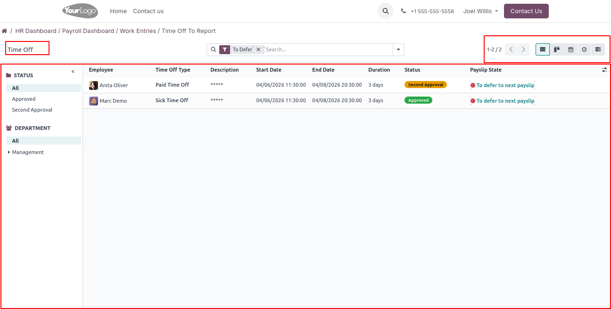Open Joel Willis user menu
The width and height of the screenshot is (611, 309).
(x=480, y=11)
